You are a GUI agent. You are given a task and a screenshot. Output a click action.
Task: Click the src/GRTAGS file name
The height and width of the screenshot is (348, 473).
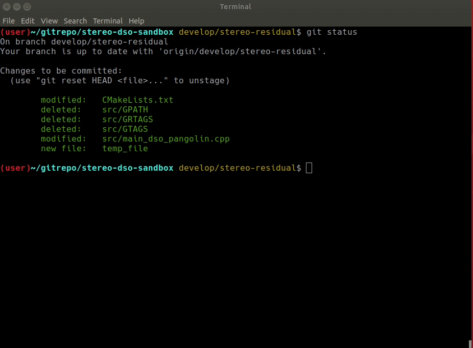(x=127, y=119)
